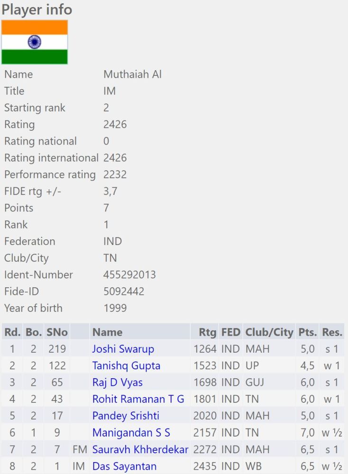Click the Fide-ID value 5092442
Viewport: 348px width, 474px height.
(124, 292)
